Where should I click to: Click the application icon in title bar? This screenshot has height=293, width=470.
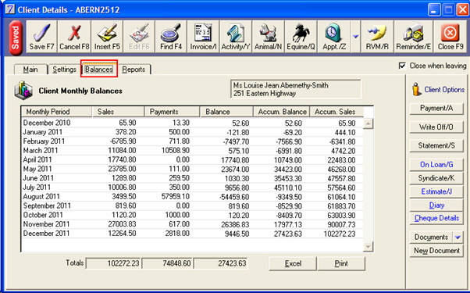[10, 9]
